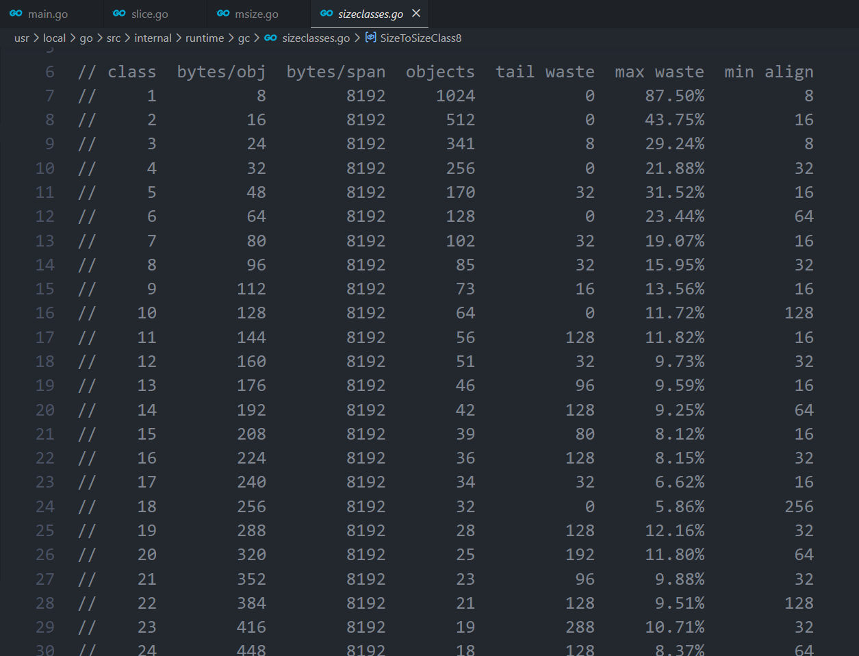
Task: Click the value 176 on line 19
Action: 251,386
